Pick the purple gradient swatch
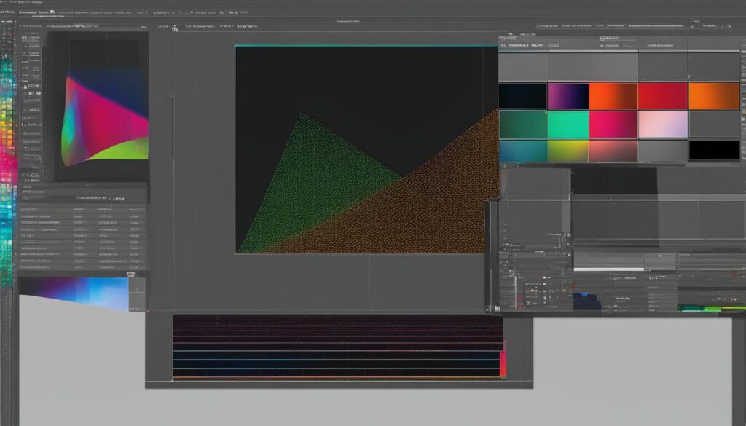The image size is (746, 426). [x=568, y=95]
